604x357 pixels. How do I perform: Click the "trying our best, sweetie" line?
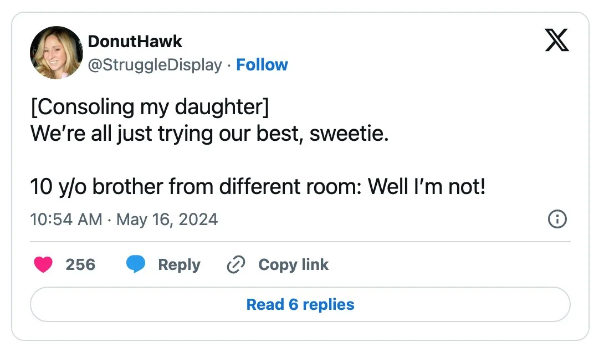[209, 134]
